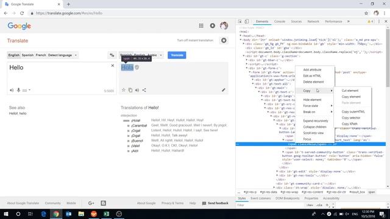
Task: Listen to the translation speaker icon
Action: pos(137,90)
